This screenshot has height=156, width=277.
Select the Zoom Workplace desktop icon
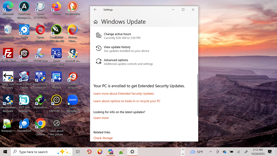pos(72,101)
